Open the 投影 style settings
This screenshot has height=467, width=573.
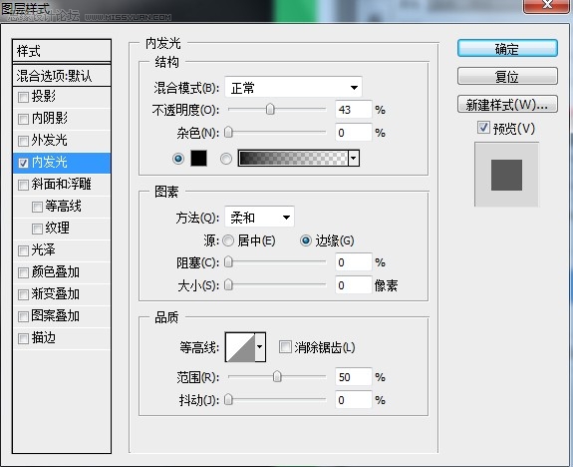click(x=43, y=96)
